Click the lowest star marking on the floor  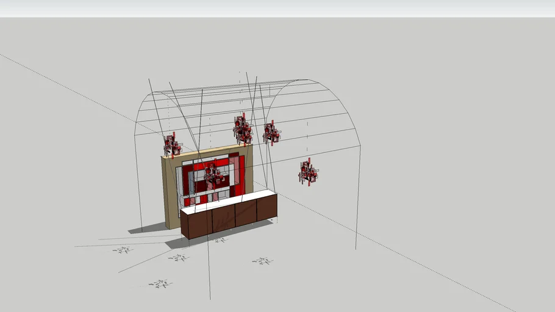coord(160,283)
